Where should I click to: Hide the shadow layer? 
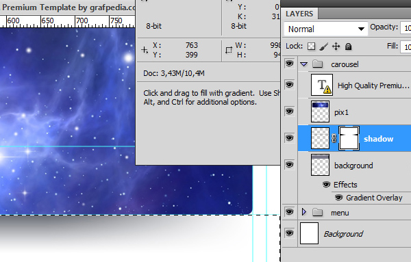[x=289, y=138]
